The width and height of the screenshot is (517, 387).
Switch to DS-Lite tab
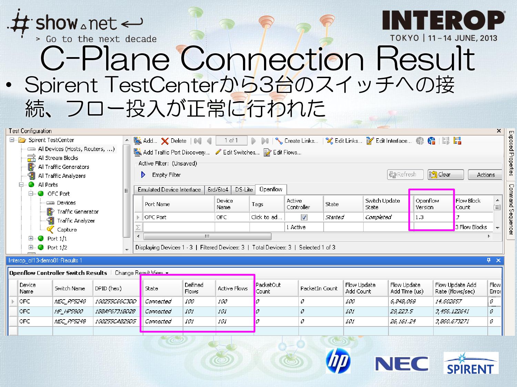(244, 190)
